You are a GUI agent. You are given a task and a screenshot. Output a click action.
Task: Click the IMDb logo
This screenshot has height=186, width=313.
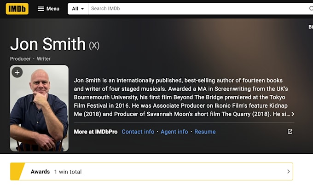(17, 9)
